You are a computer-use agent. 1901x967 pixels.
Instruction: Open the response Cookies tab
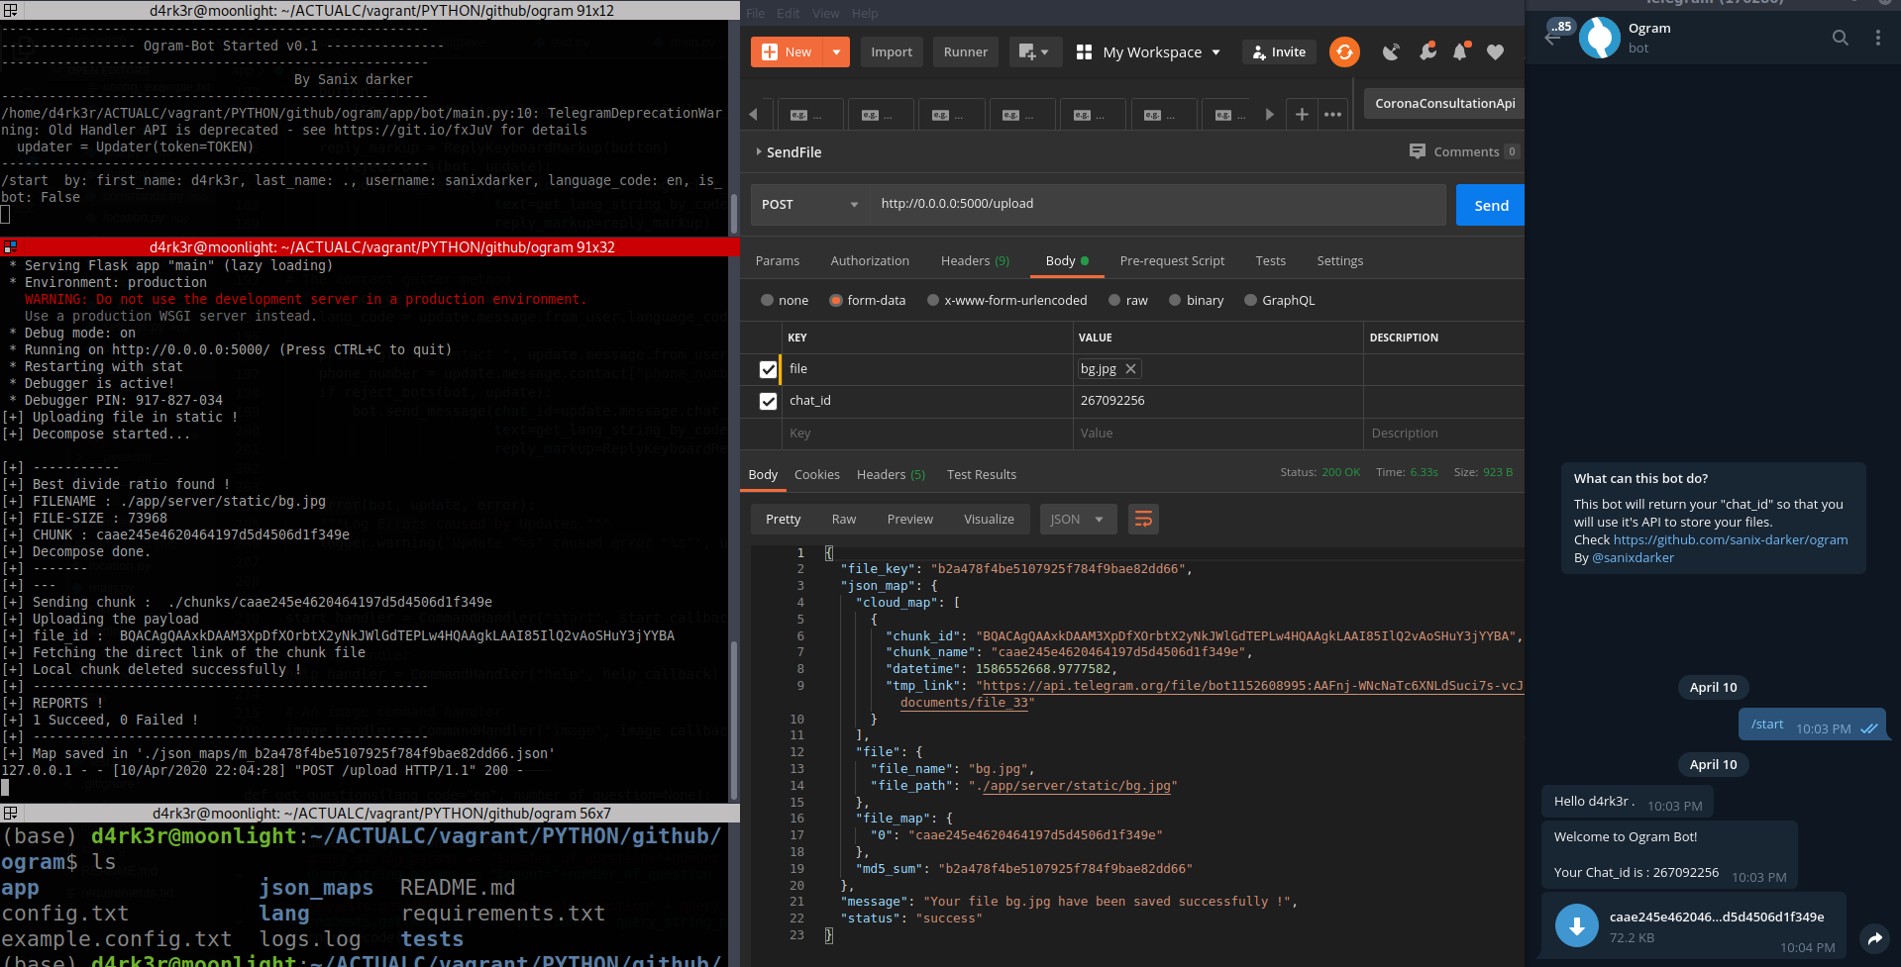coord(816,474)
